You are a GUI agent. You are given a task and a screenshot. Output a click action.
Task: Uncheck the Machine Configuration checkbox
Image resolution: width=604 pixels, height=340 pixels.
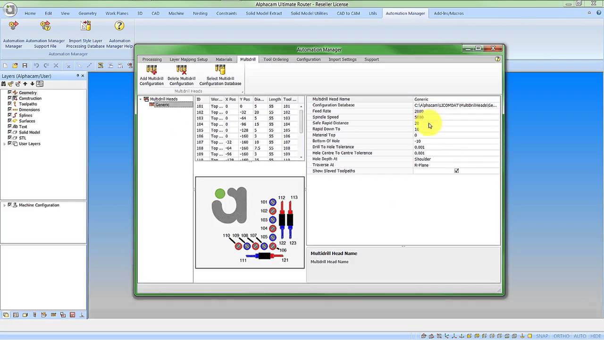[x=9, y=205]
